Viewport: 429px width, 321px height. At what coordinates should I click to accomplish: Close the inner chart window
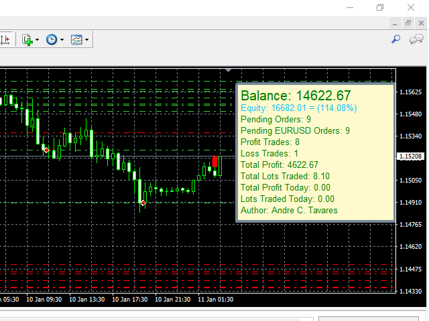point(421,23)
